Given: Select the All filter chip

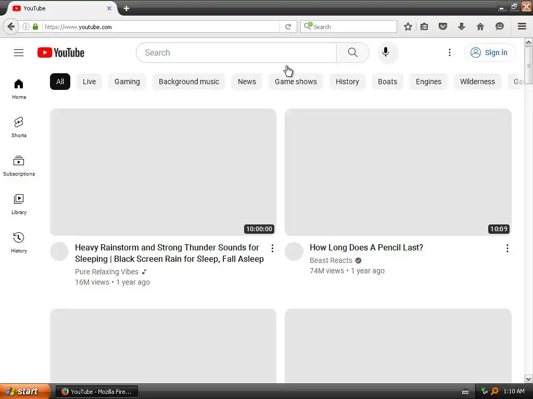Looking at the screenshot, I should tap(60, 82).
